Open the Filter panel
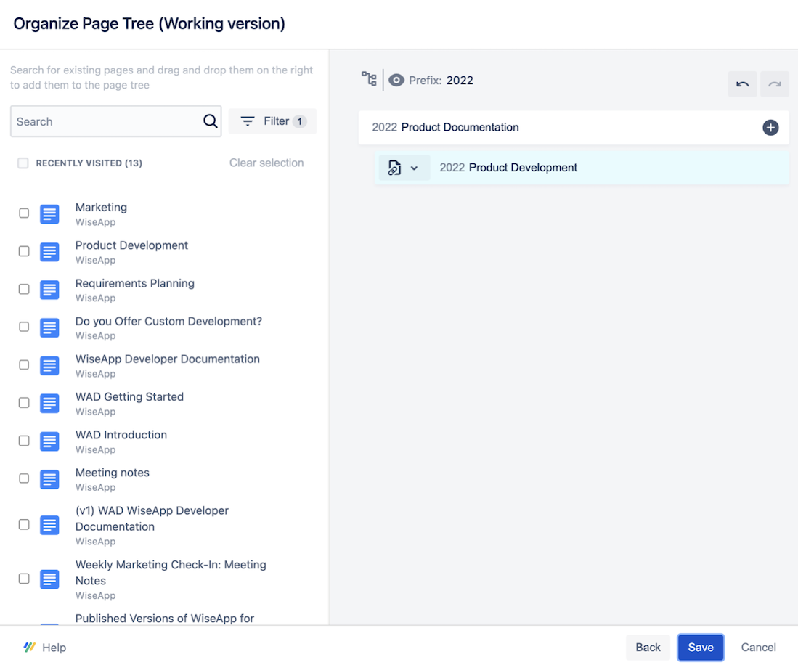 [272, 121]
